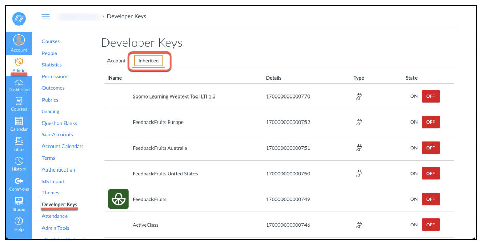Viewport: 480px width, 244px height.
Task: Turn OFF FeedbackFruits Europe key
Action: (x=431, y=122)
